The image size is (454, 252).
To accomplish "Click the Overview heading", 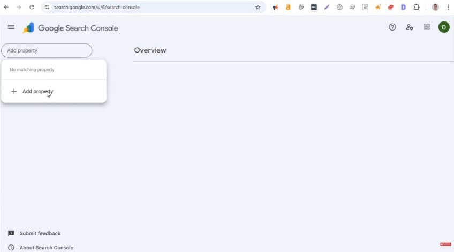I will [x=150, y=50].
